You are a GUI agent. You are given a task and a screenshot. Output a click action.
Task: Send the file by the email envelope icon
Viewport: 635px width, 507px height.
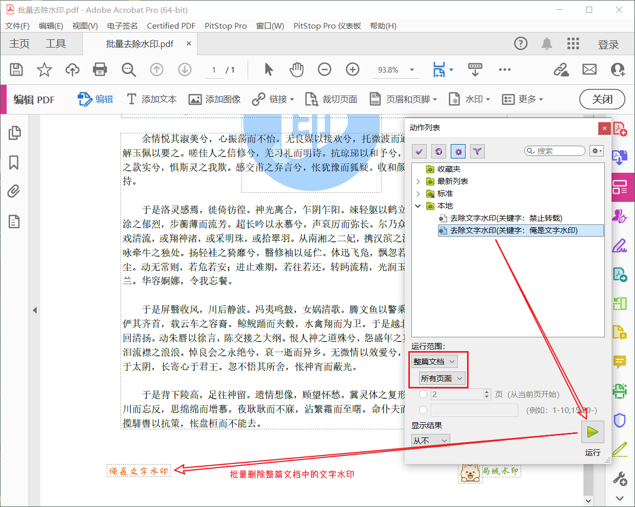pos(590,70)
